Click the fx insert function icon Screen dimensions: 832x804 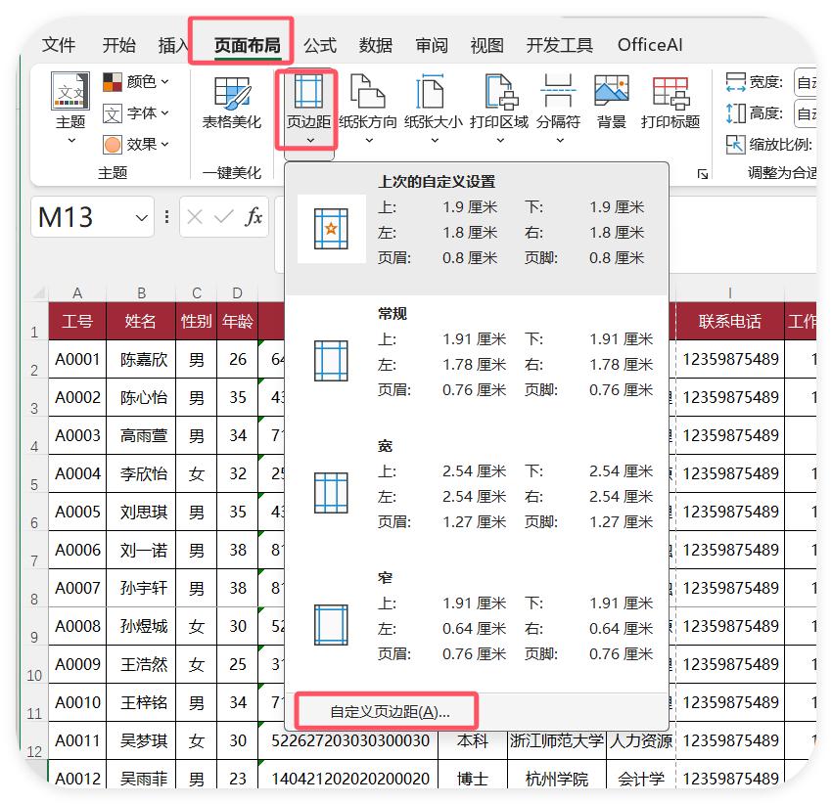click(254, 217)
